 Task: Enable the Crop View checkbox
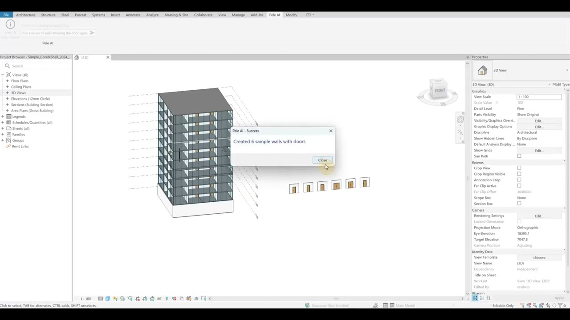519,168
